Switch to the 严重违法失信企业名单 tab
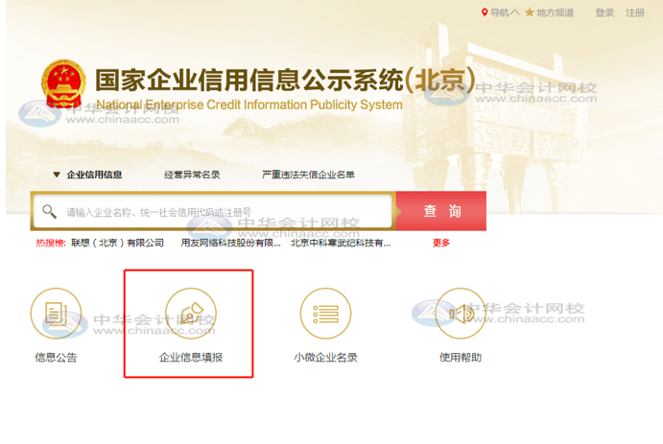 click(x=308, y=175)
